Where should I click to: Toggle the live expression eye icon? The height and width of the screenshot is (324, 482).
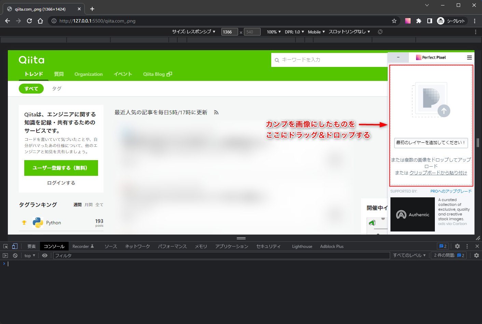(45, 255)
